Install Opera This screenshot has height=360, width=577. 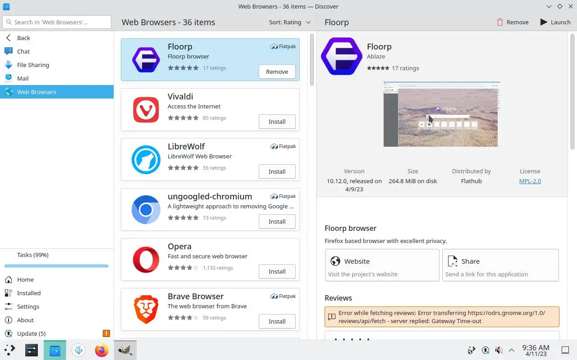277,271
